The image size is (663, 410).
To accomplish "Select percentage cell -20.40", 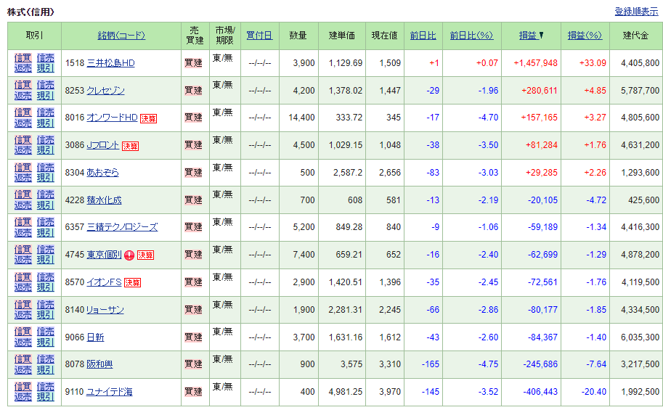I will pyautogui.click(x=594, y=392).
